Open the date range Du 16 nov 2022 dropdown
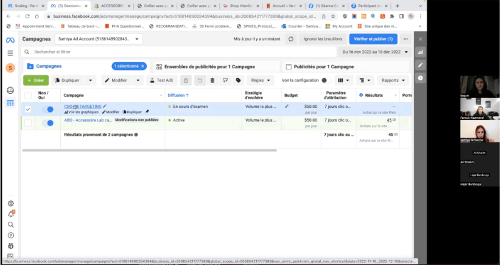Screen dimensions: 501x265 pyautogui.click(x=375, y=52)
